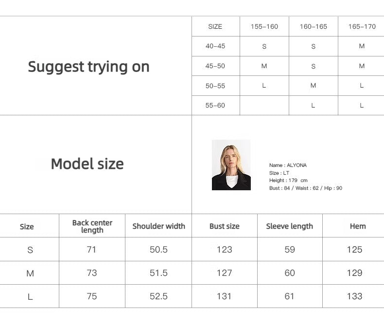Click the Bust/Waist/Hip measurements line
Screen dimensions: 384x327
coord(305,188)
